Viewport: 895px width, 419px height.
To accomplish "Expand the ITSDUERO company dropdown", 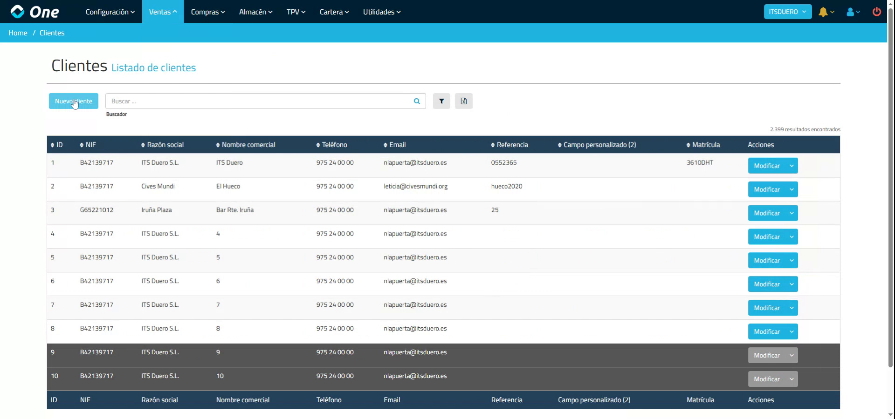I will (787, 12).
